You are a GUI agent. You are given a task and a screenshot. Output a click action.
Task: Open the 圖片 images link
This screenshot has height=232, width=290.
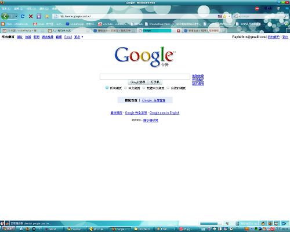tap(20, 37)
